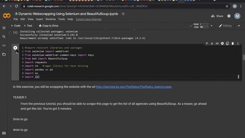Open the Files sidebar panel

[4, 54]
